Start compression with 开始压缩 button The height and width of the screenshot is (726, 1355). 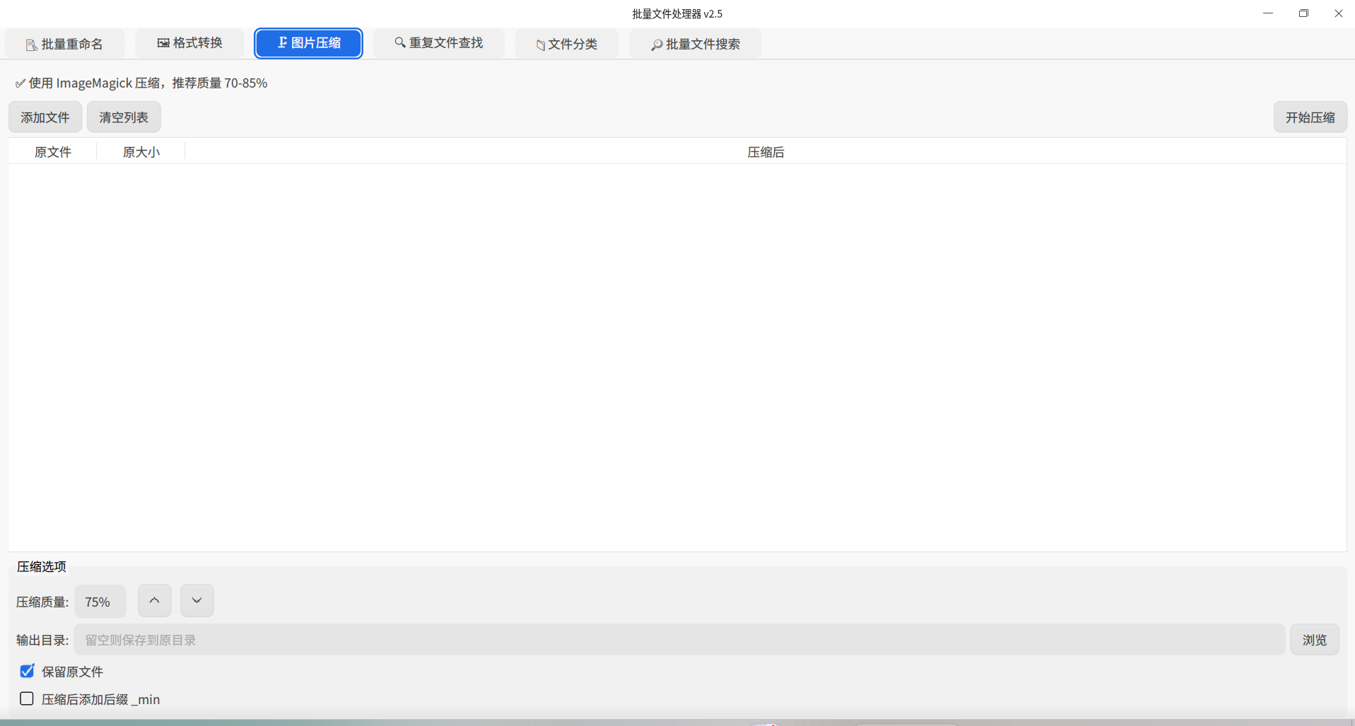tap(1310, 117)
